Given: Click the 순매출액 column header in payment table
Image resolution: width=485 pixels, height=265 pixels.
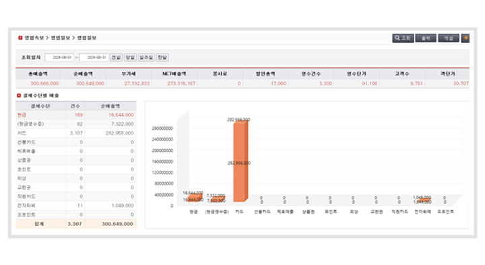Looking at the screenshot, I should pyautogui.click(x=110, y=106).
